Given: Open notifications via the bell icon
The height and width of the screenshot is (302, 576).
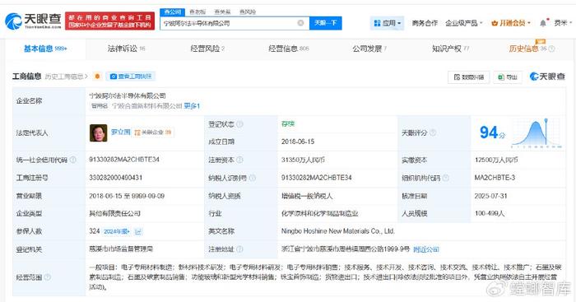Looking at the screenshot, I should [x=543, y=23].
